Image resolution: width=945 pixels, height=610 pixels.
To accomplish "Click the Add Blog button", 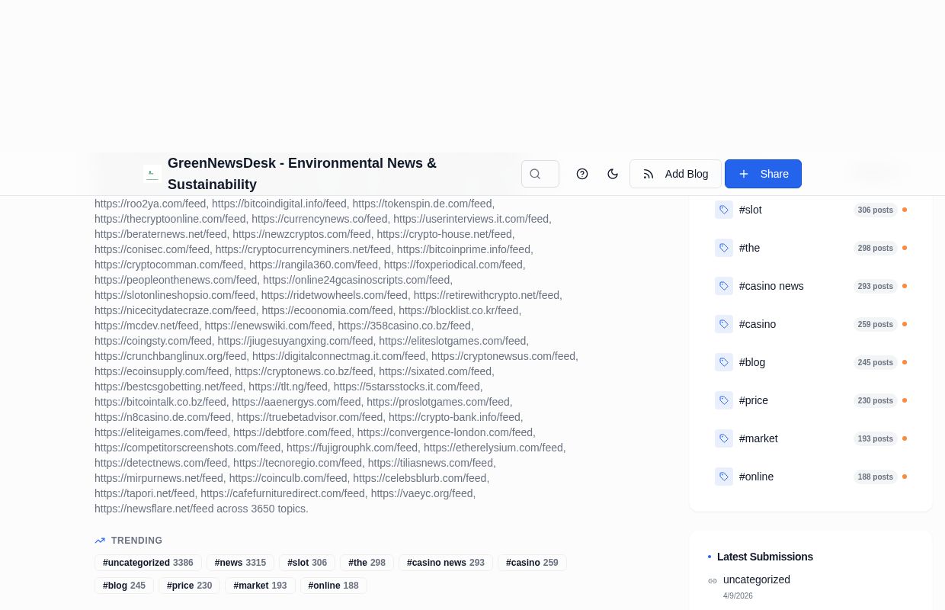I will click(675, 174).
